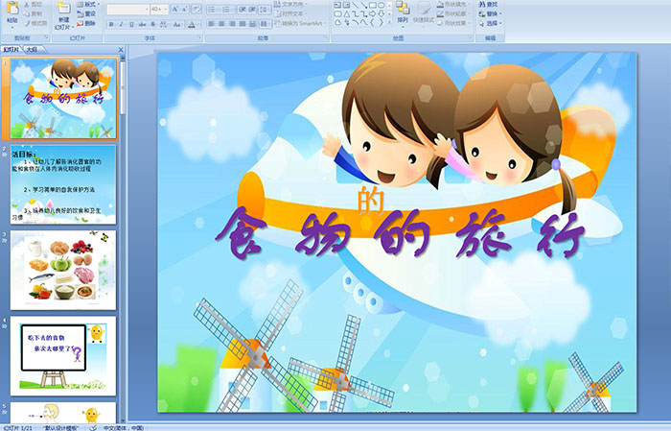
Task: Click the Increase Indent icon
Action: (252, 9)
